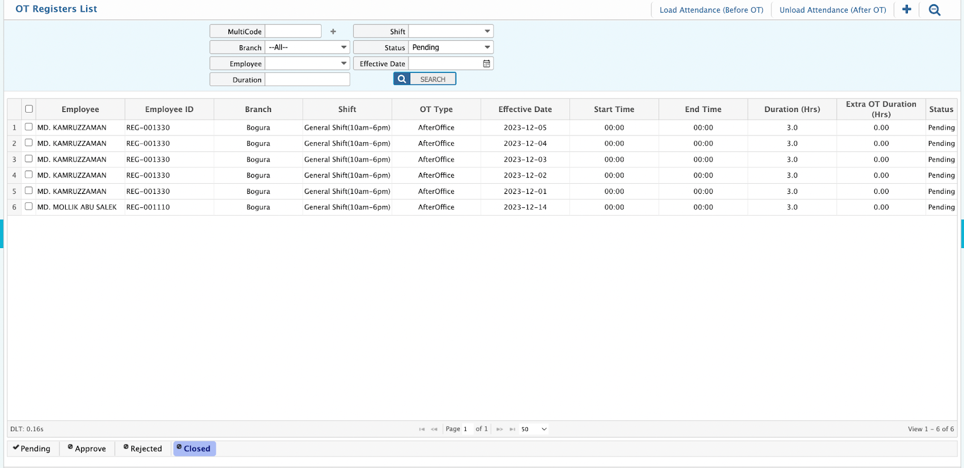The image size is (964, 468).
Task: Click the blue plus add-new icon
Action: 906,10
